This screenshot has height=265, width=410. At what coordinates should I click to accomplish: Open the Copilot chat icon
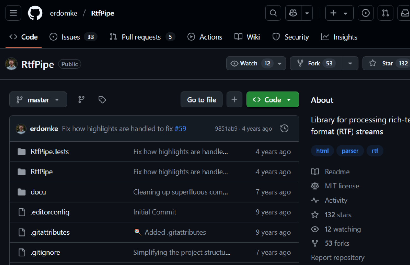tap(293, 13)
